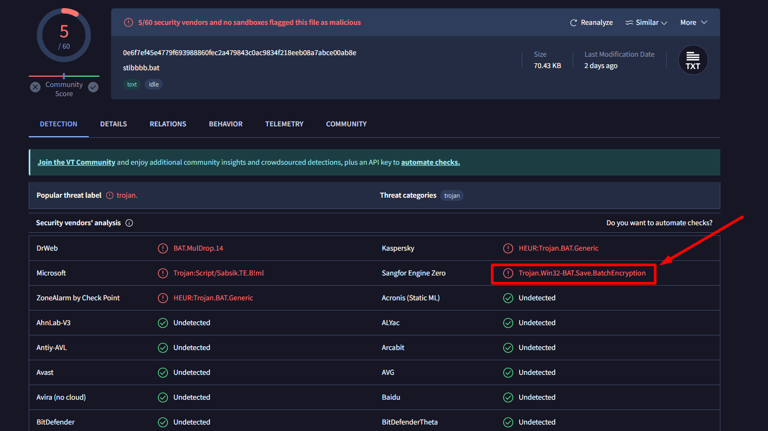Go to the BEHAVIOR tab
768x431 pixels.
point(226,124)
